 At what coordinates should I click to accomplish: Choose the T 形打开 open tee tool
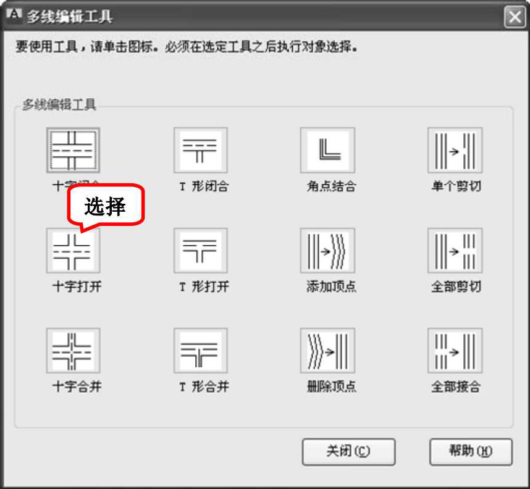pyautogui.click(x=200, y=251)
